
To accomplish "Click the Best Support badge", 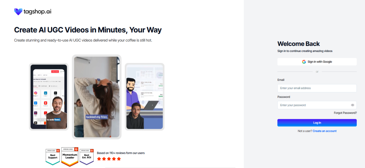I will pos(53,157).
